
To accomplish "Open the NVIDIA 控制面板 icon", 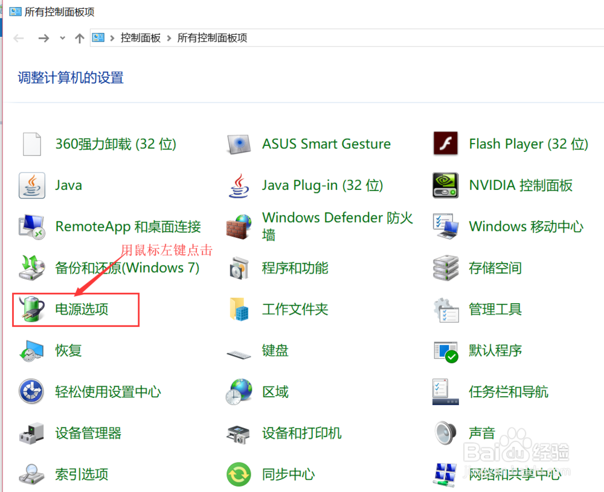I will click(445, 185).
